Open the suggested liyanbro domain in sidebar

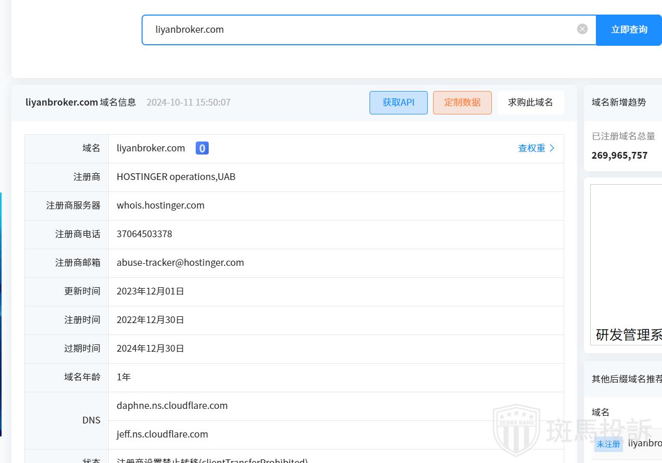(645, 443)
